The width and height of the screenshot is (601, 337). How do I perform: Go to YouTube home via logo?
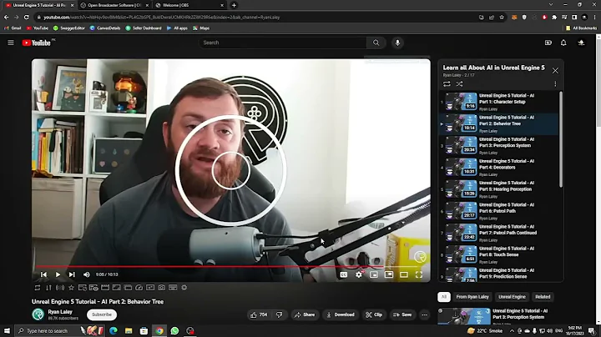point(37,43)
